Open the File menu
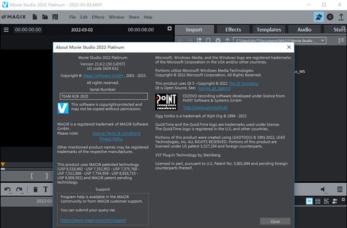Screen dimensions: 347x228 click(72, 17)
